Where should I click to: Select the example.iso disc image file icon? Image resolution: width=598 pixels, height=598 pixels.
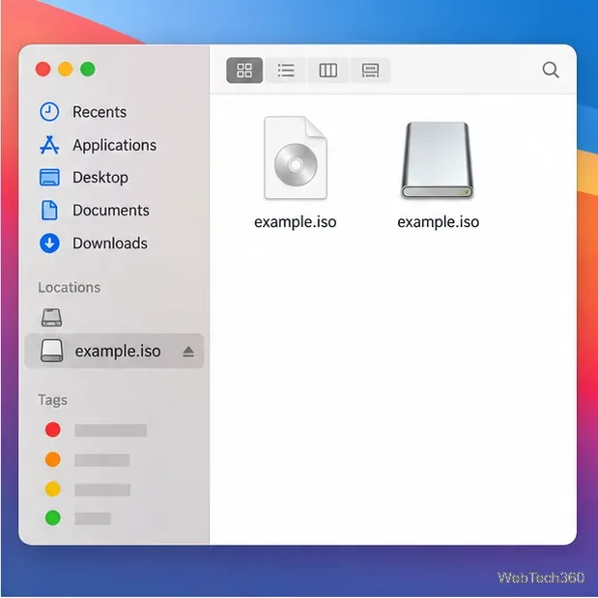coord(296,157)
